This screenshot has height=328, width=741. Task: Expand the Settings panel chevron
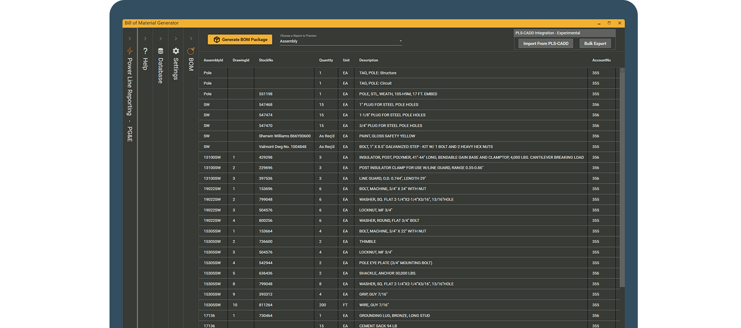coord(176,39)
